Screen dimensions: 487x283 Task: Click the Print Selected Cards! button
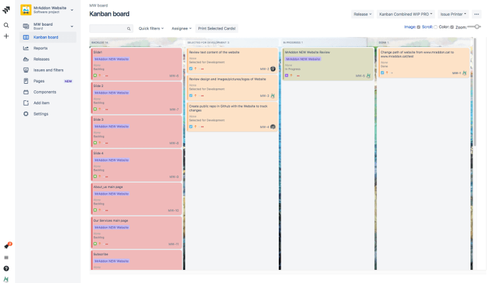(217, 28)
